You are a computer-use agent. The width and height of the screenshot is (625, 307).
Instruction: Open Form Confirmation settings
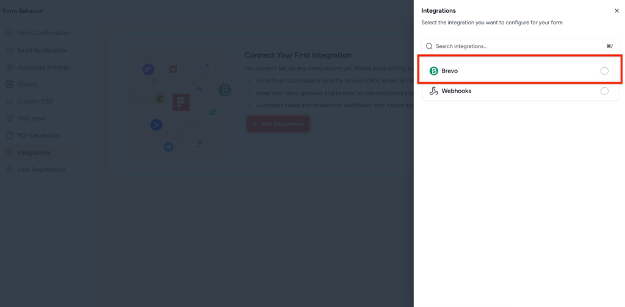tap(43, 33)
